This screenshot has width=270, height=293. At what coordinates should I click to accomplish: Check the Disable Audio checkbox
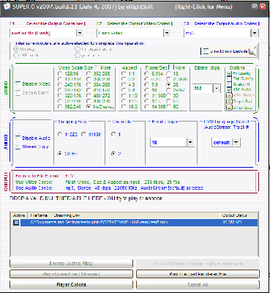pos(18,138)
